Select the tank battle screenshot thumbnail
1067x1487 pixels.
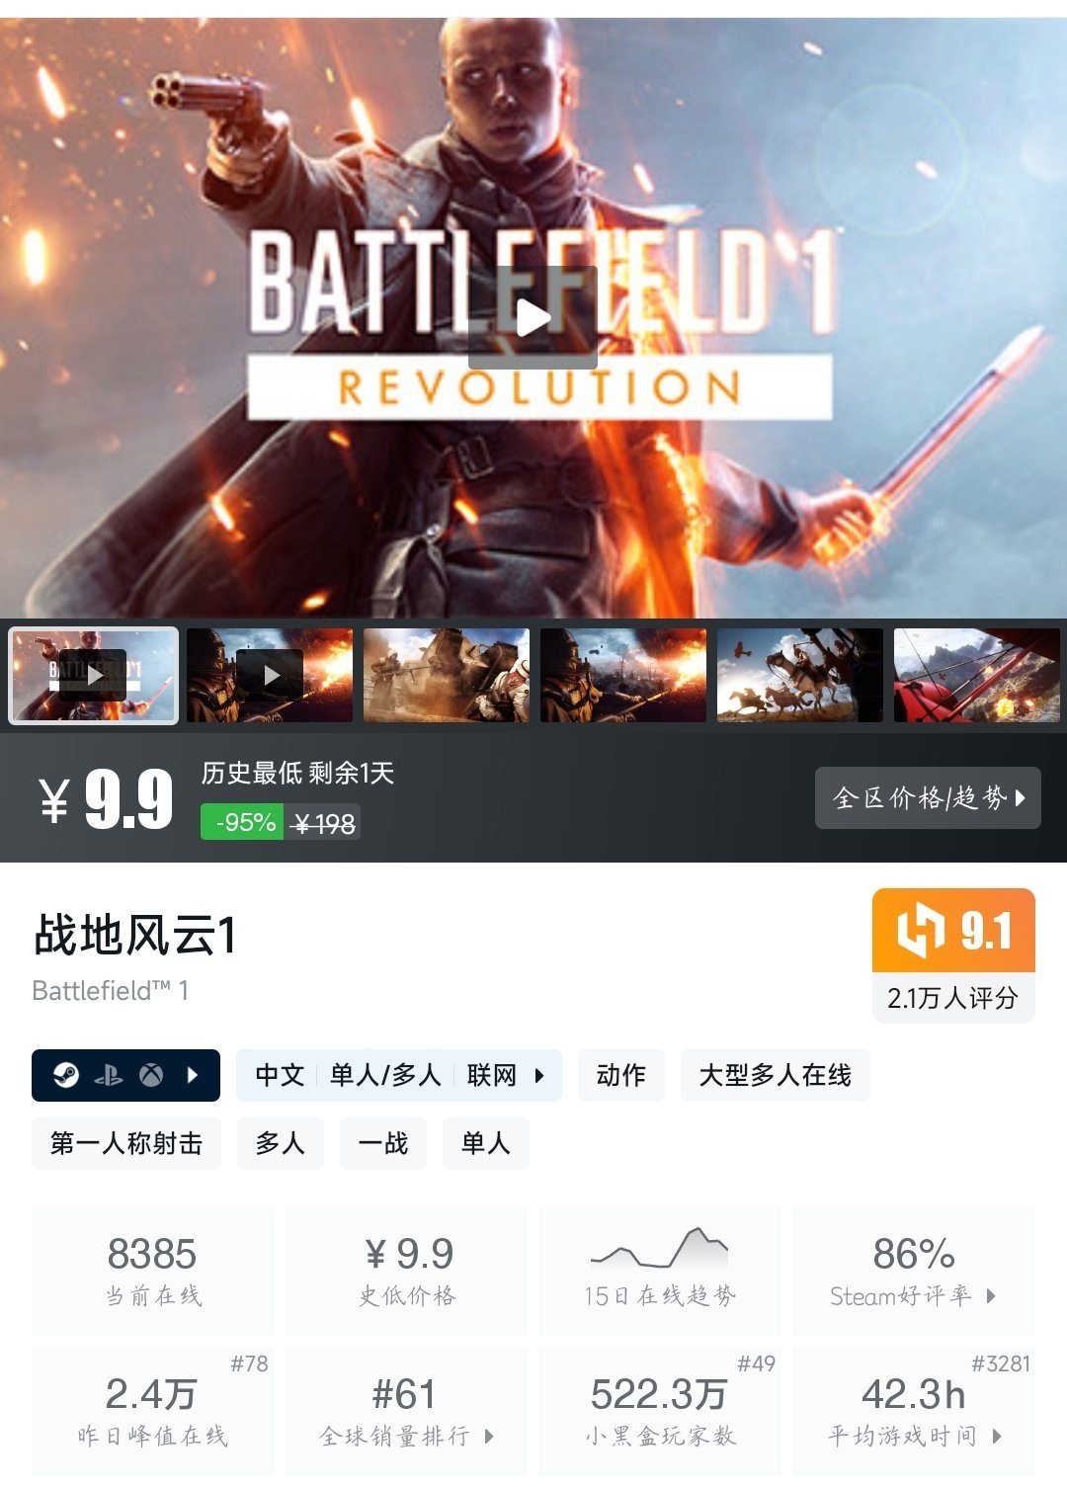pyautogui.click(x=447, y=675)
